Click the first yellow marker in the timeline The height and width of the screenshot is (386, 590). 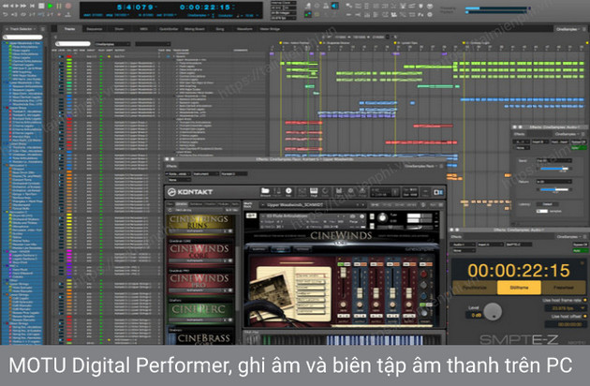281,43
